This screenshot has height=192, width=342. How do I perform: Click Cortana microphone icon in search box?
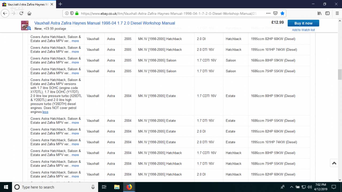(x=93, y=187)
